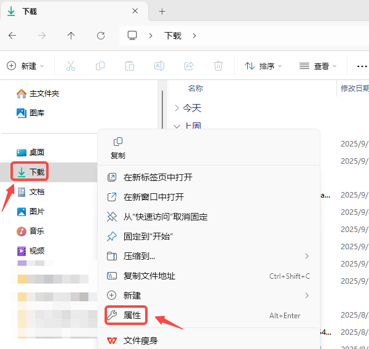Image resolution: width=369 pixels, height=349 pixels.
Task: Click the Rename icon in toolbar
Action: click(159, 66)
